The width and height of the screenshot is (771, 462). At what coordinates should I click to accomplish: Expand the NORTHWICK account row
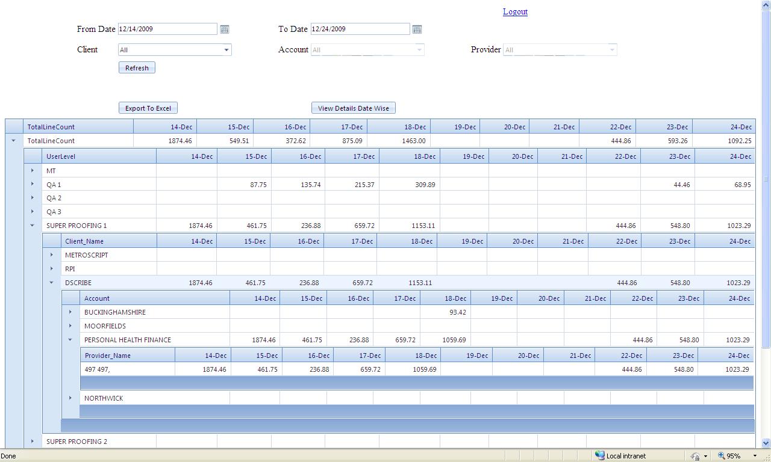(x=70, y=398)
